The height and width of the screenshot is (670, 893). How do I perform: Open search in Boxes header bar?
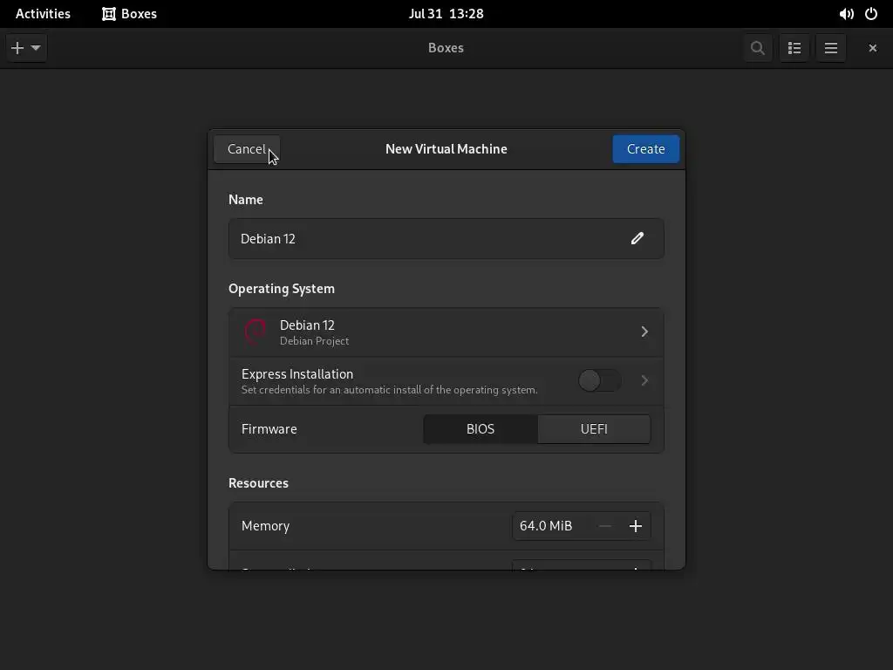pos(758,48)
